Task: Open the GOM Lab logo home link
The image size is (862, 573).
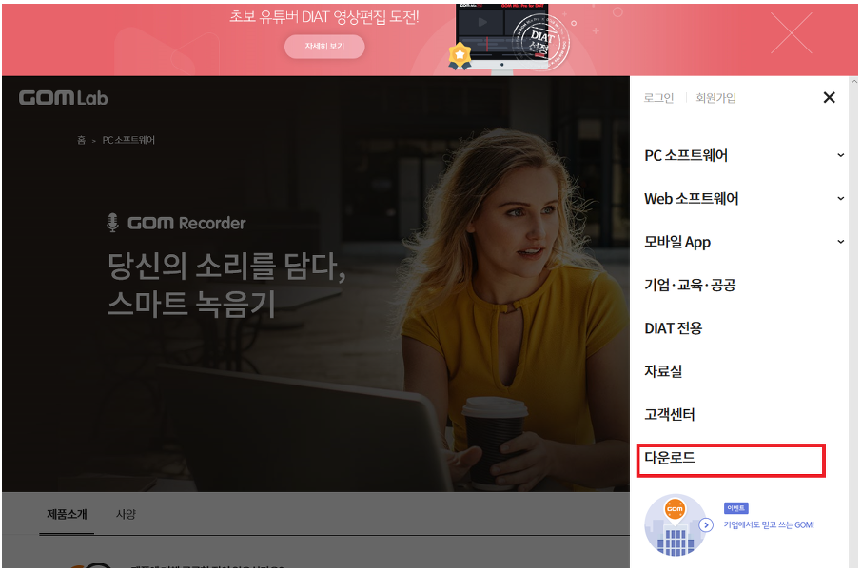Action: click(x=63, y=98)
